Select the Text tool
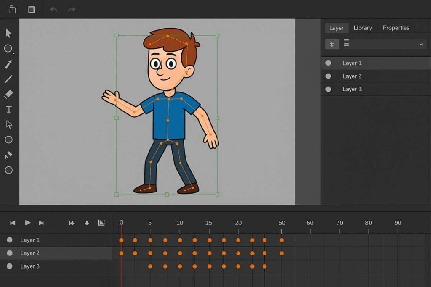This screenshot has height=287, width=431. [x=8, y=109]
